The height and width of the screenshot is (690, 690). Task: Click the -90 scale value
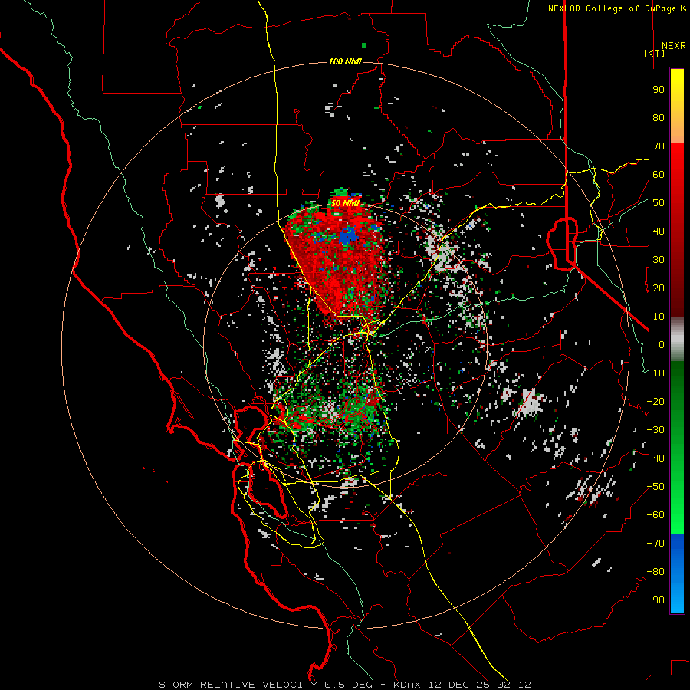(655, 600)
